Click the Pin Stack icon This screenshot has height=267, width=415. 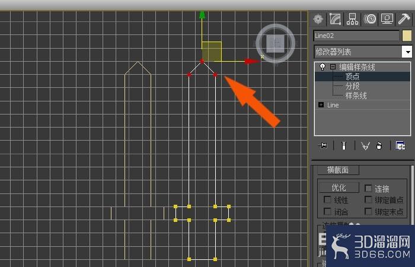click(323, 145)
